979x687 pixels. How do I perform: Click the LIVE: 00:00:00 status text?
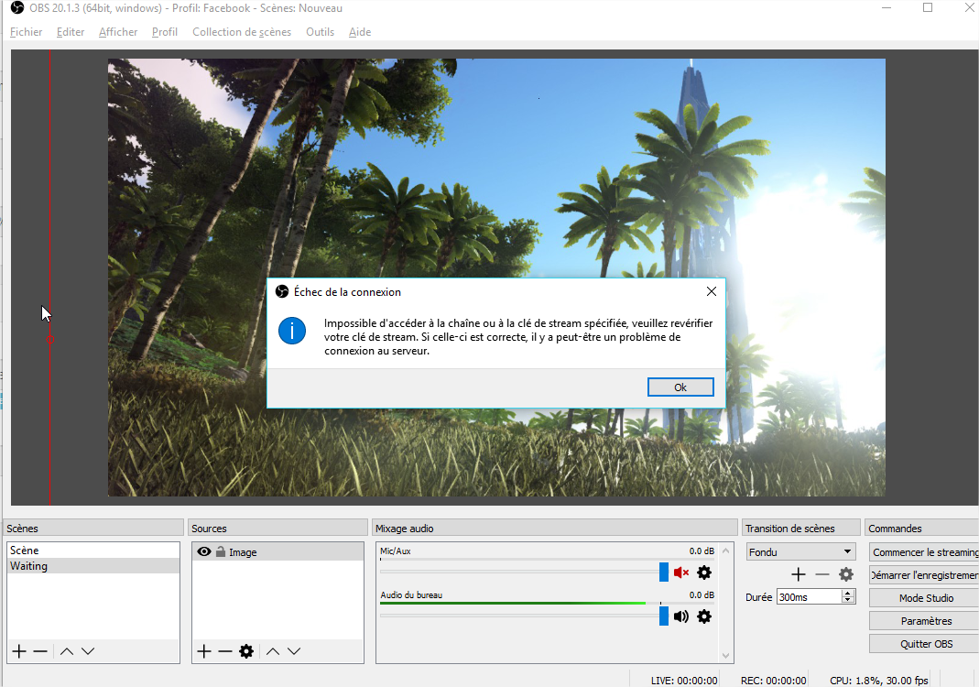pos(684,680)
